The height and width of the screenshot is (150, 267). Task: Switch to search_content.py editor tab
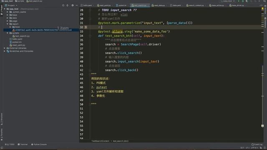196,5
